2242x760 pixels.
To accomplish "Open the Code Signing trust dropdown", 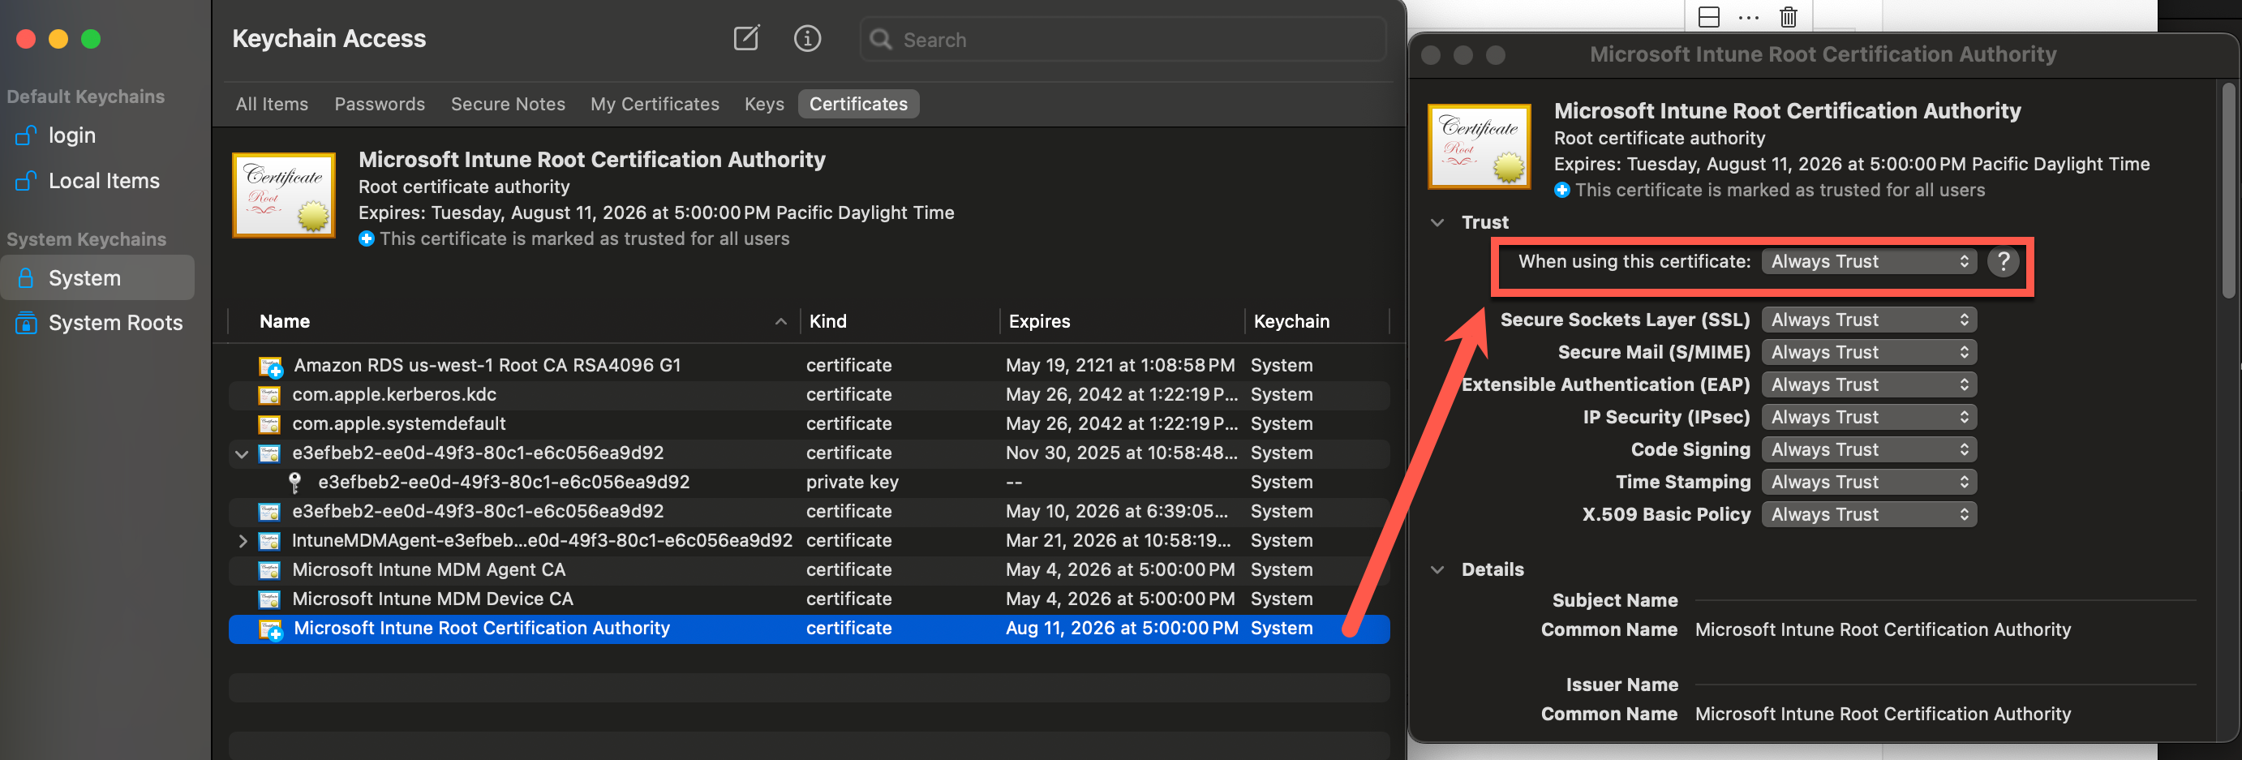I will tap(1868, 450).
